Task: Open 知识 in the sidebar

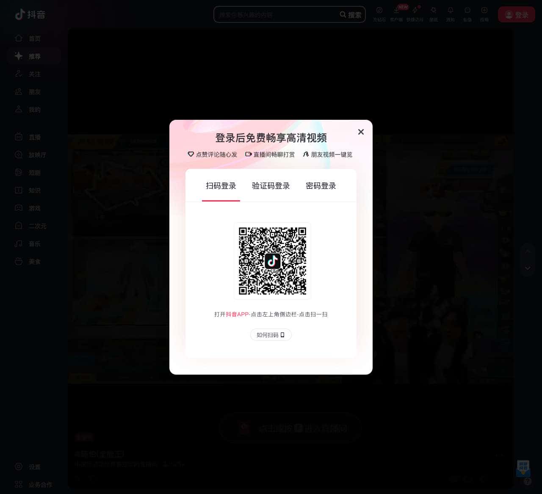Action: coord(34,190)
